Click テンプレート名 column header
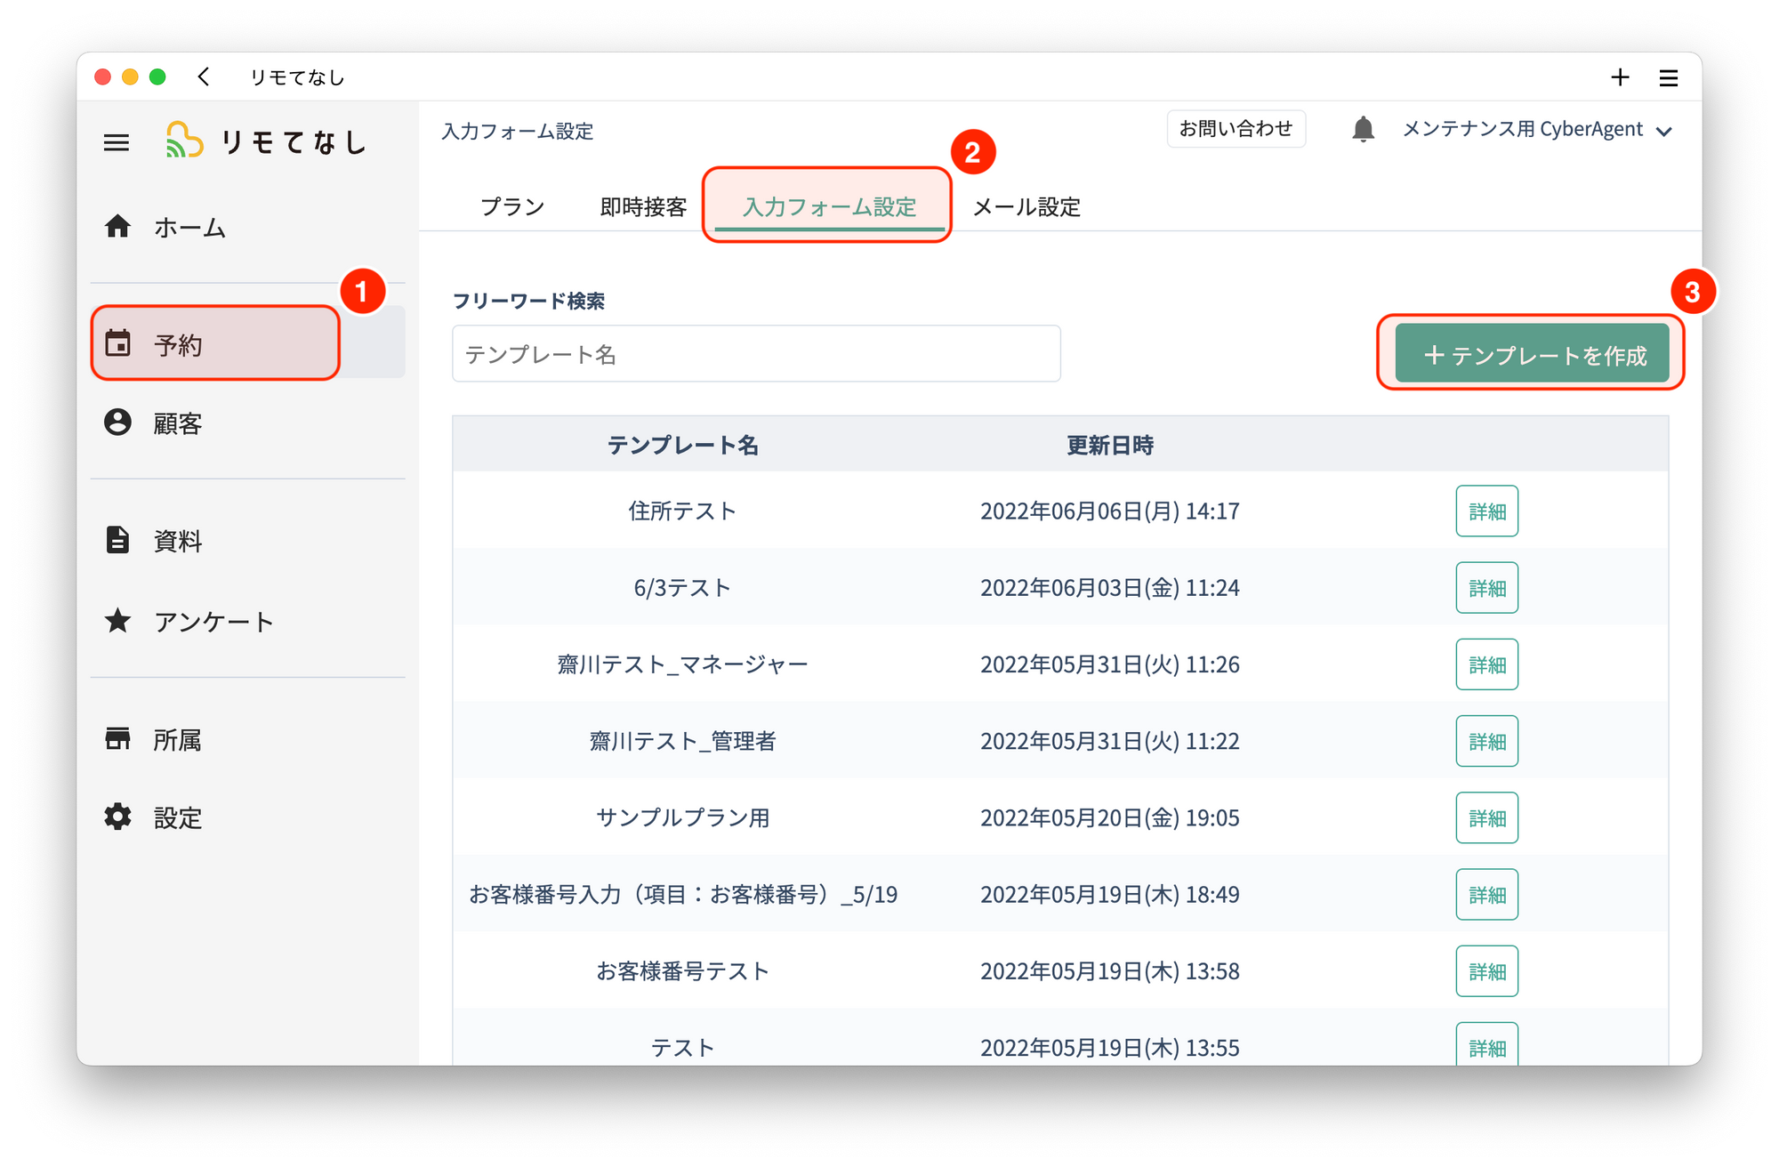This screenshot has height=1167, width=1779. click(682, 445)
